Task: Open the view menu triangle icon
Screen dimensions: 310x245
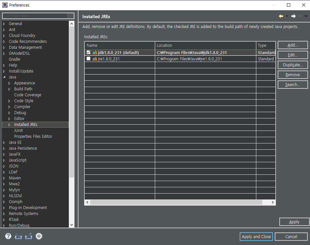Action: 306,16
